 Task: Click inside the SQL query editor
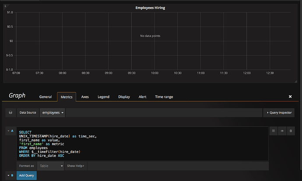click(143, 143)
